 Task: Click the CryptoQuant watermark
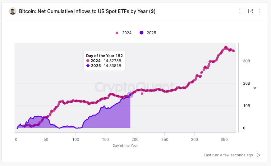coord(135,87)
